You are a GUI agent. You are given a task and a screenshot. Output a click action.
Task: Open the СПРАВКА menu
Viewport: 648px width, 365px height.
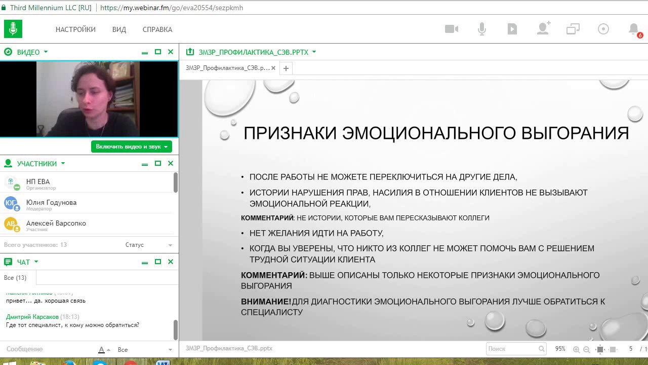coord(157,29)
